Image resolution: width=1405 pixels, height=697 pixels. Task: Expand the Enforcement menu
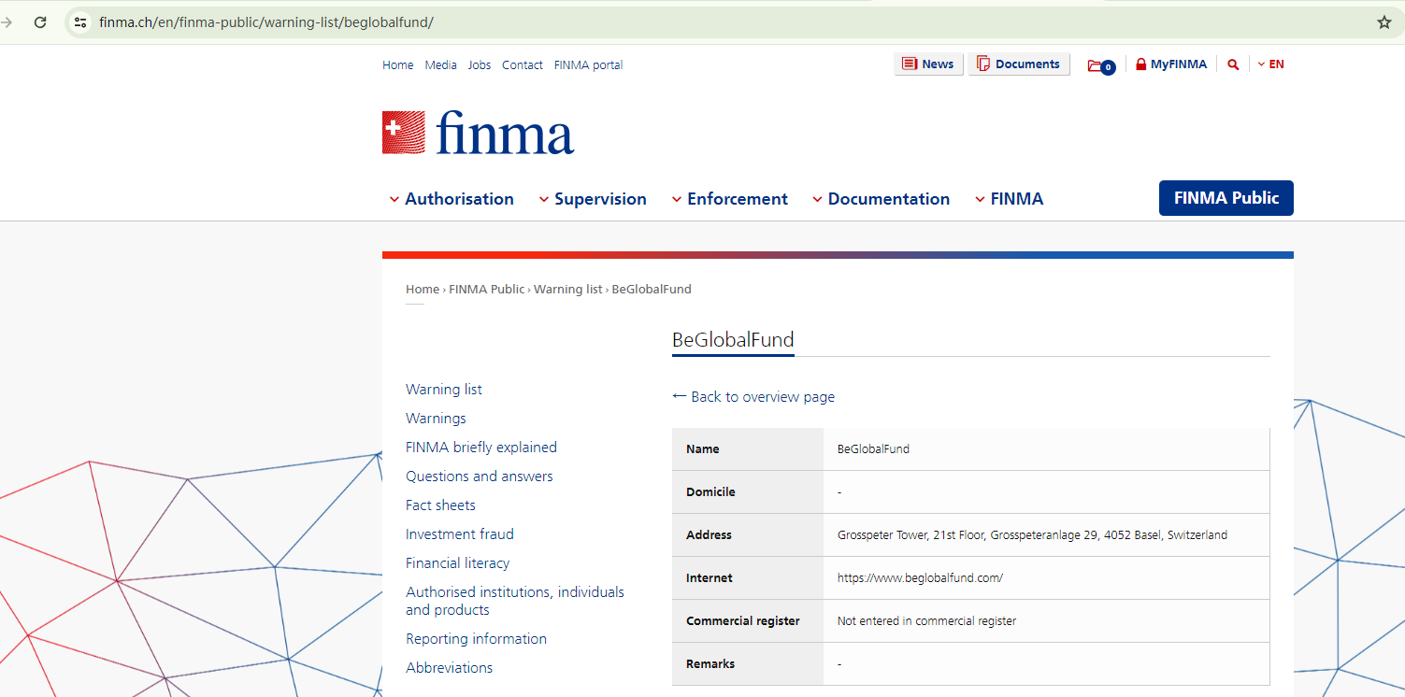pyautogui.click(x=729, y=199)
